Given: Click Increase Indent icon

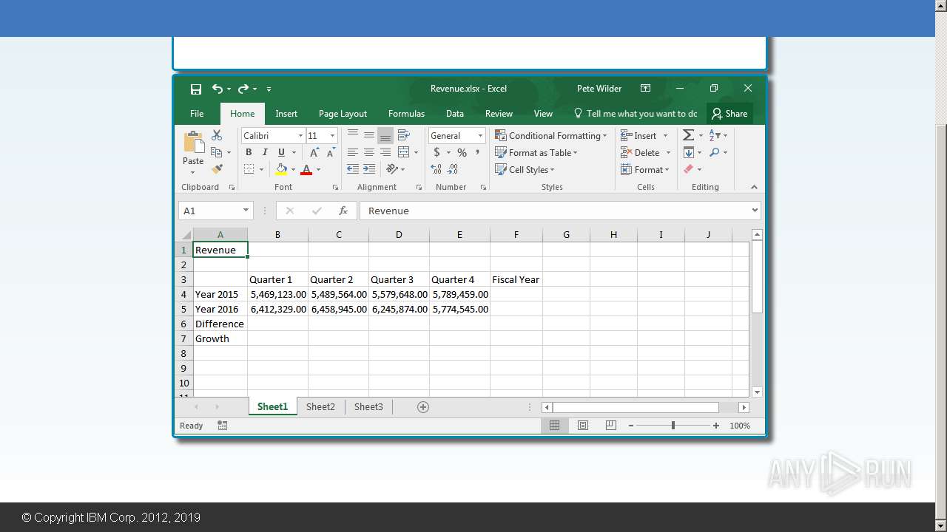Looking at the screenshot, I should [x=369, y=169].
